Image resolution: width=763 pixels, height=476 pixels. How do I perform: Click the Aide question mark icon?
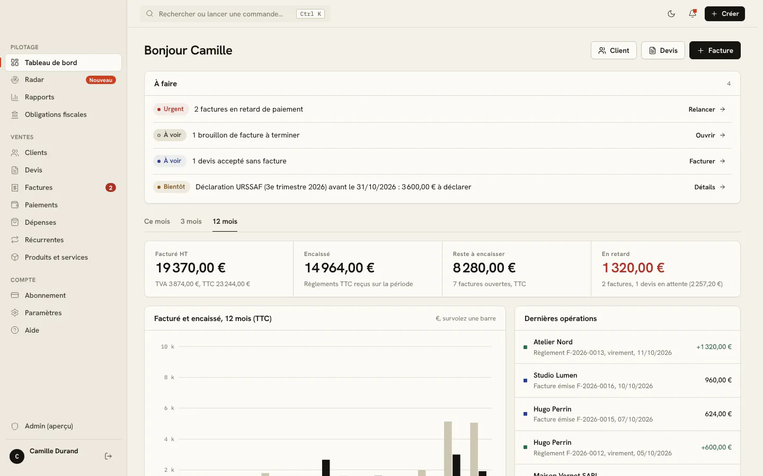tap(15, 331)
